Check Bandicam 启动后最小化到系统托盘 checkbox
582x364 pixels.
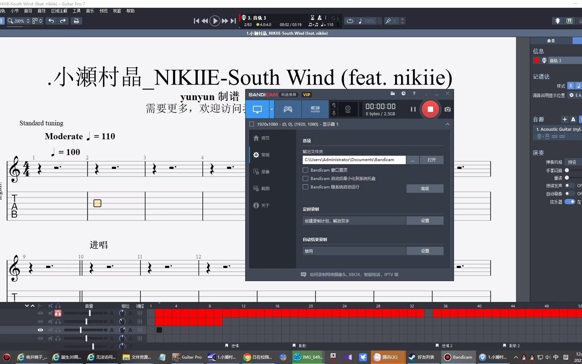pos(305,178)
